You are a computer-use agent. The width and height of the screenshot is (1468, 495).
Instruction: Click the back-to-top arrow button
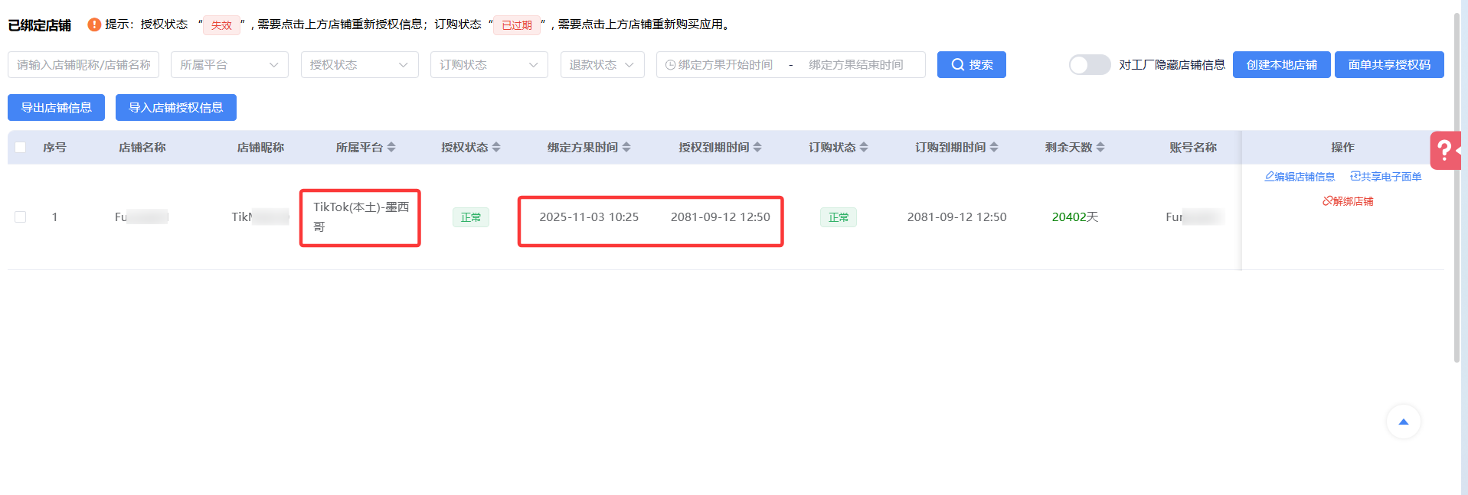click(x=1403, y=422)
